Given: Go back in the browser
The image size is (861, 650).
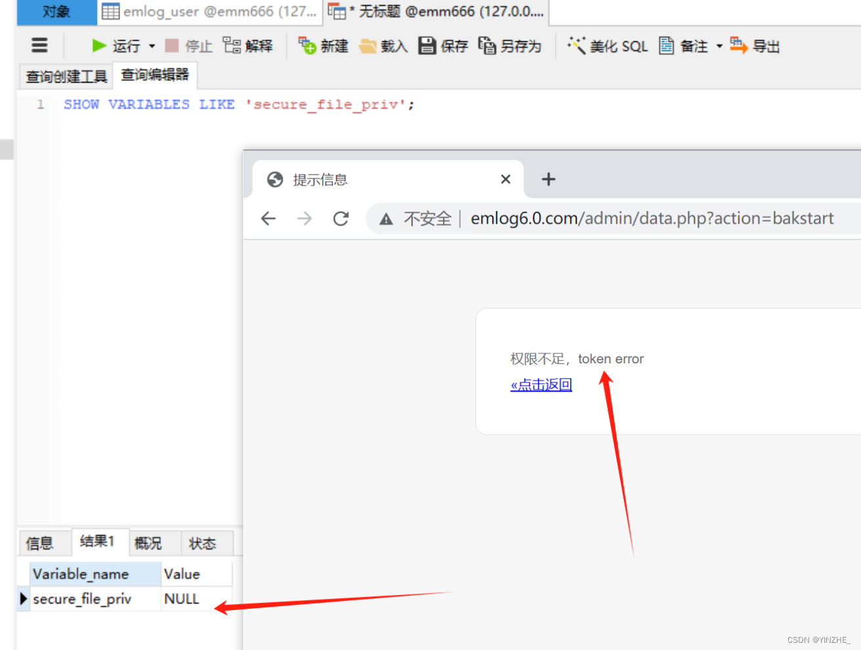Looking at the screenshot, I should pyautogui.click(x=268, y=218).
